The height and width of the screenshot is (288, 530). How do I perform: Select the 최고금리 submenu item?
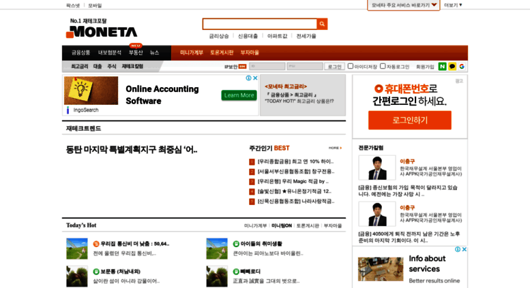pos(79,67)
